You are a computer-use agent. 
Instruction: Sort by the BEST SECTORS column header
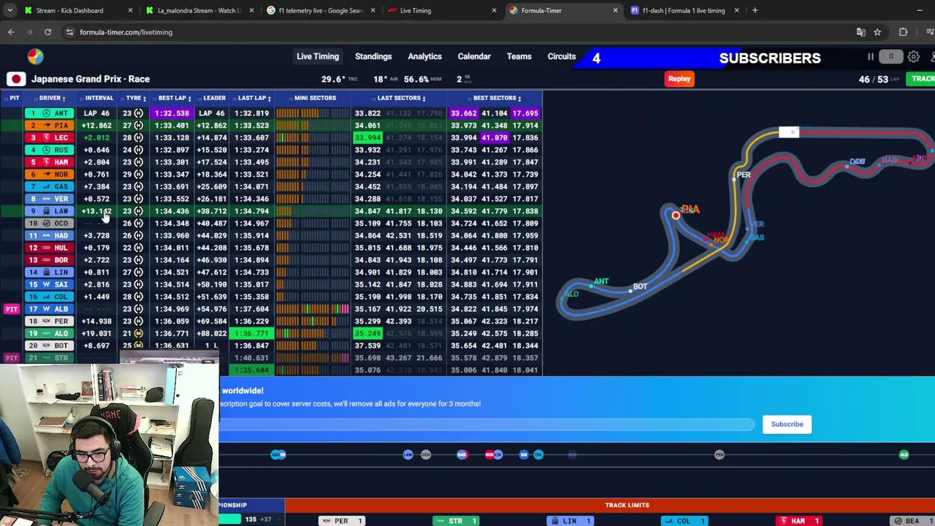tap(497, 98)
